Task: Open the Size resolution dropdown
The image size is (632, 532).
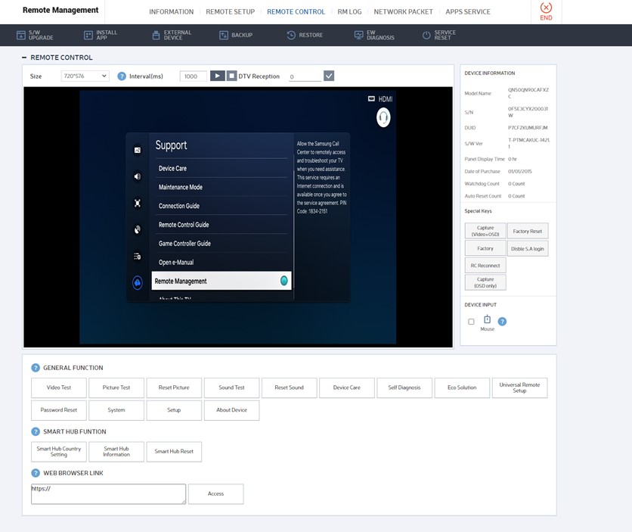Action: point(85,76)
